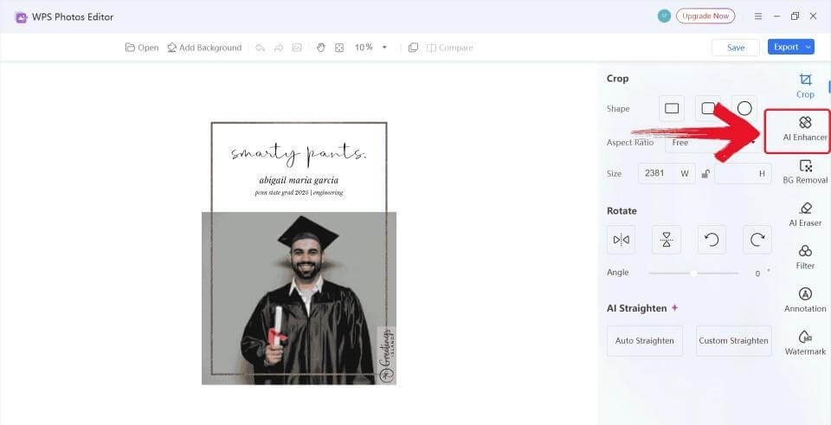Image resolution: width=831 pixels, height=425 pixels.
Task: Select the circle crop shape
Action: click(744, 109)
